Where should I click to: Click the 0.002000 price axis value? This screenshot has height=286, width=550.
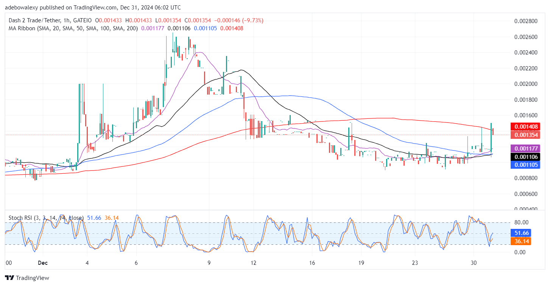[525, 84]
